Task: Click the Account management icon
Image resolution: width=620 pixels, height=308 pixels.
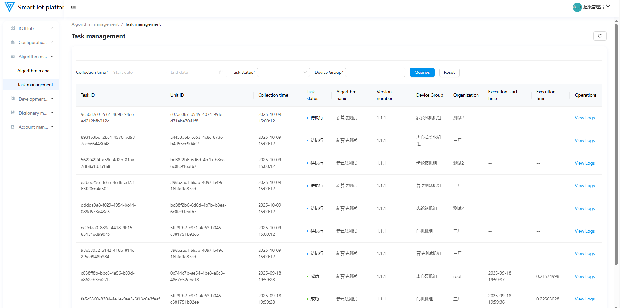Action: [x=13, y=127]
